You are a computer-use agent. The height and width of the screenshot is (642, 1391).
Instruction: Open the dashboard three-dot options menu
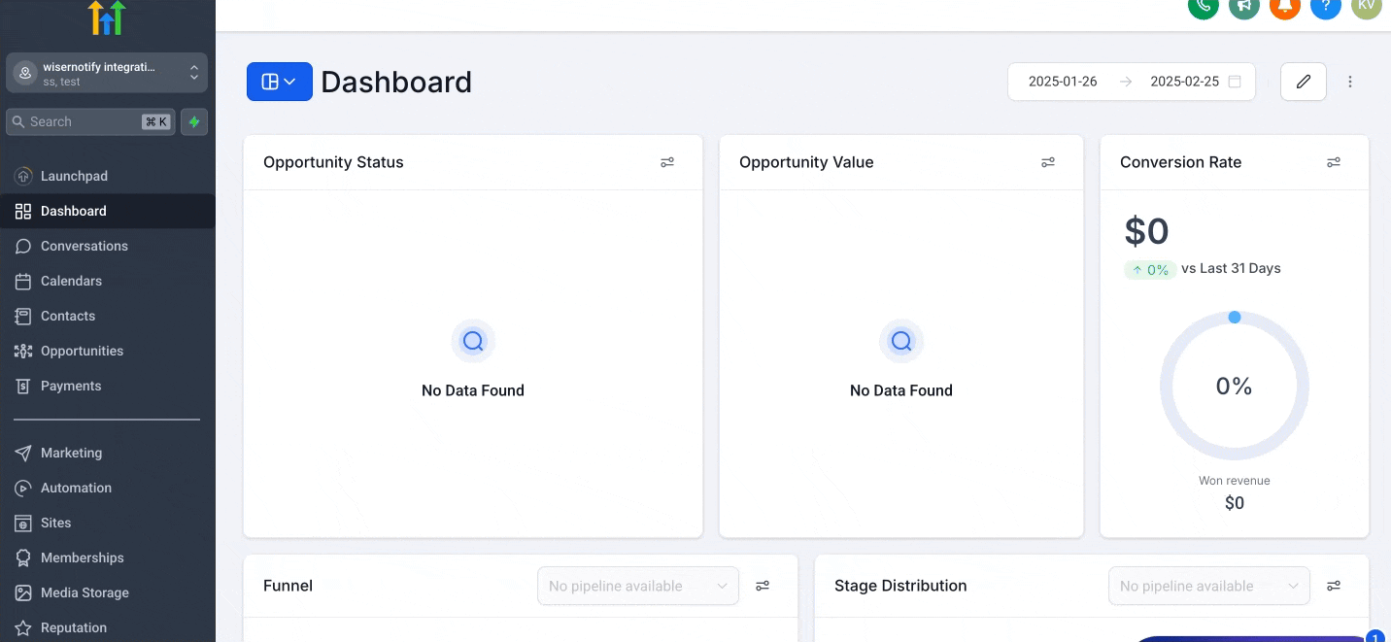pyautogui.click(x=1350, y=82)
